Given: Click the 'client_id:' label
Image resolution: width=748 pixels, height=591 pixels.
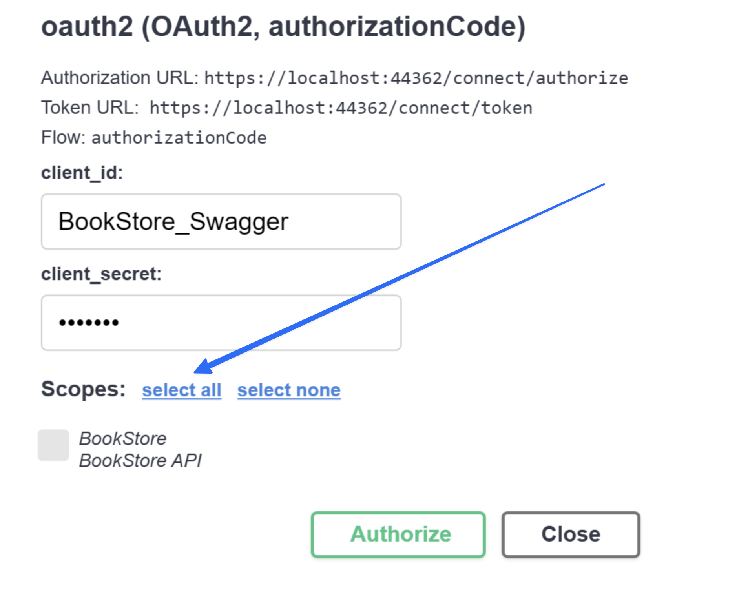Looking at the screenshot, I should click(x=82, y=173).
